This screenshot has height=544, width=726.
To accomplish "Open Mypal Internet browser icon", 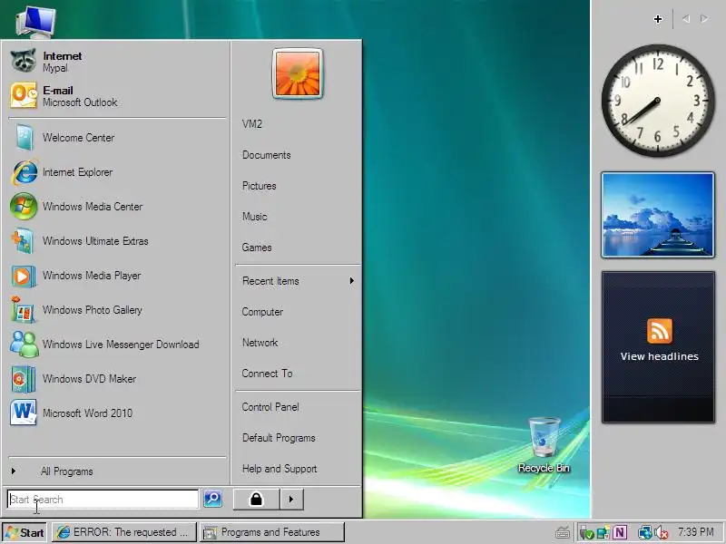I will coord(24,61).
